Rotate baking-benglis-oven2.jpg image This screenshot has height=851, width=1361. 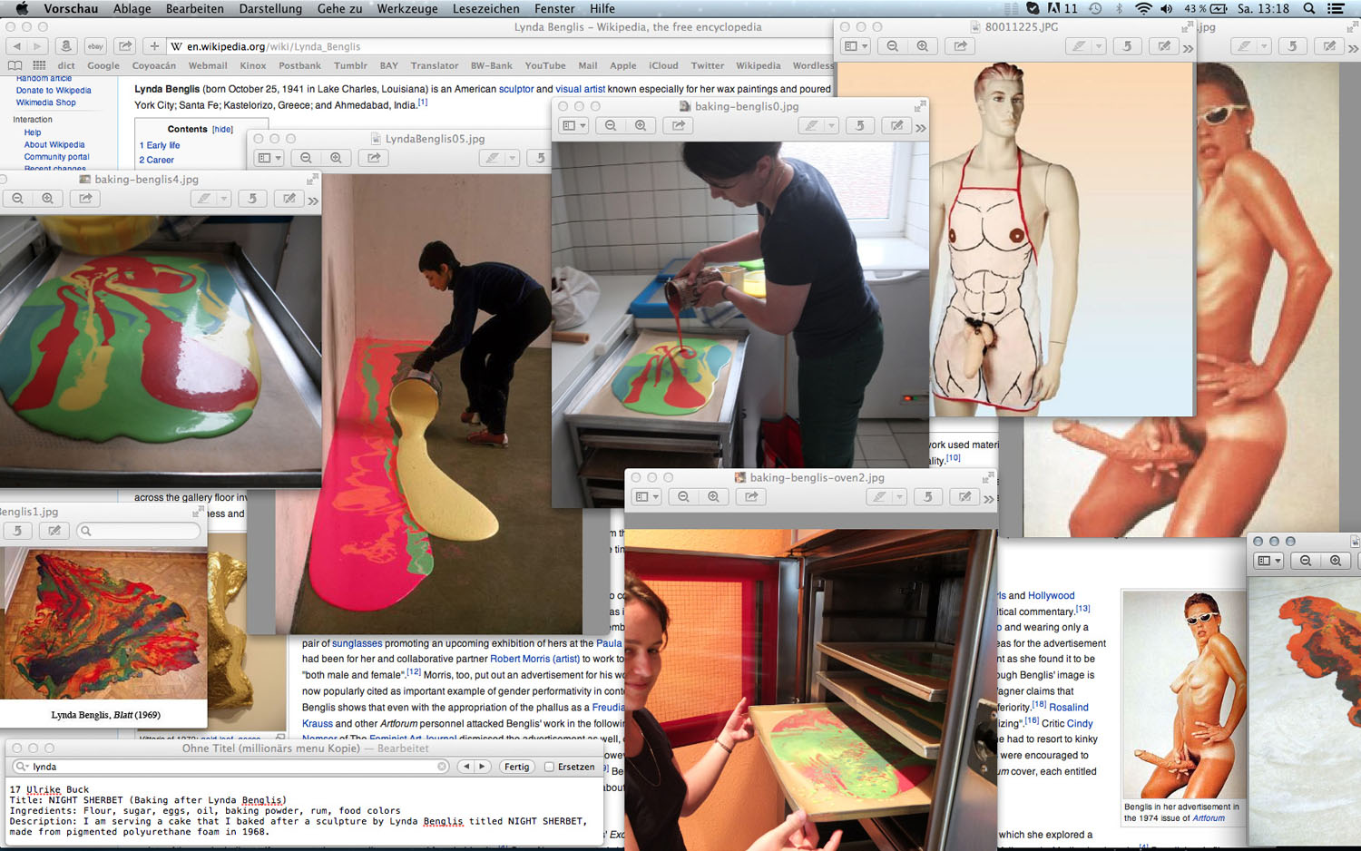point(927,497)
